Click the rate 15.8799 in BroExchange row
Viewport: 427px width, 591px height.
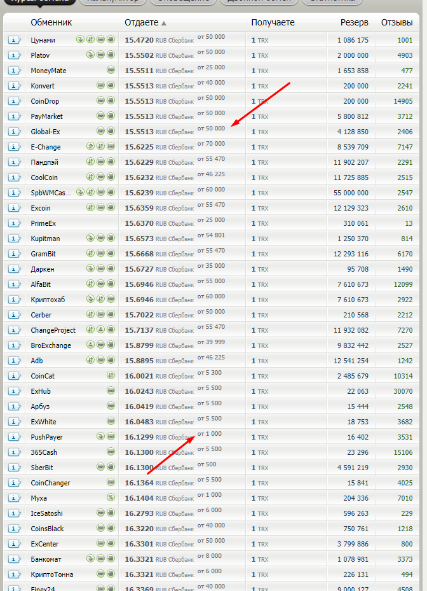(x=139, y=345)
